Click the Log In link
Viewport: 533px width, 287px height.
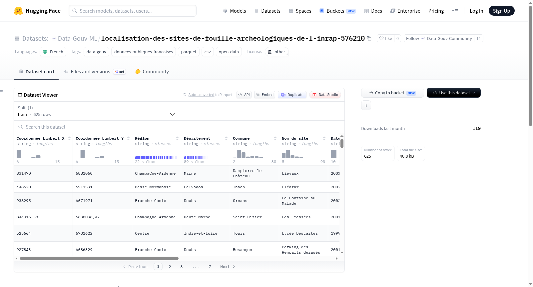[x=476, y=11]
